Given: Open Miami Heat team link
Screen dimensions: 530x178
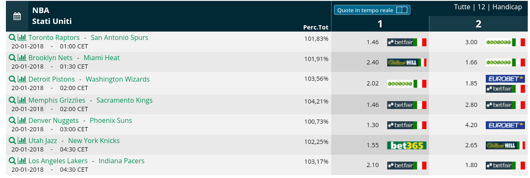Looking at the screenshot, I should pos(101,58).
